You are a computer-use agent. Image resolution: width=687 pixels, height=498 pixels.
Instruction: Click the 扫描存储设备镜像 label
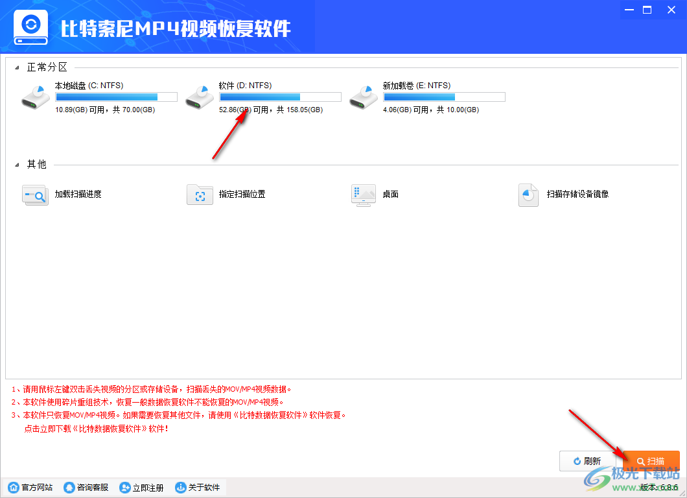click(577, 194)
